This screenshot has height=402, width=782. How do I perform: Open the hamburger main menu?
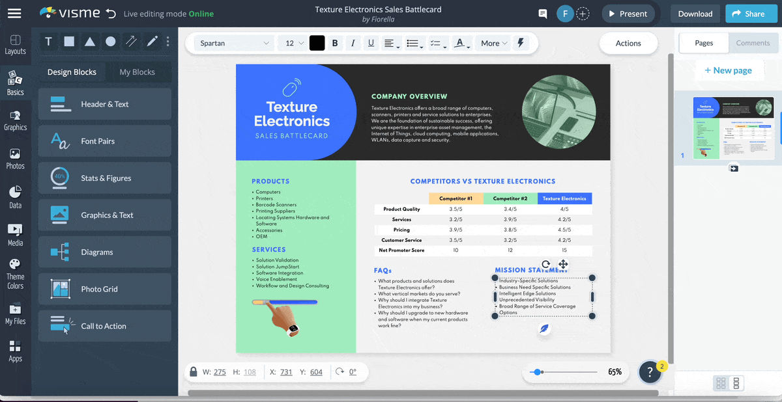point(14,14)
